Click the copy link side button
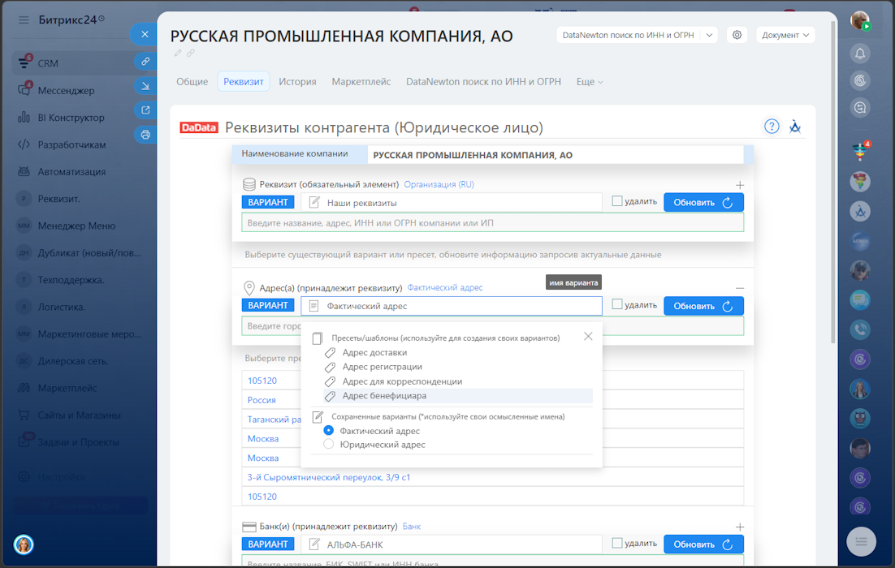 tap(145, 61)
